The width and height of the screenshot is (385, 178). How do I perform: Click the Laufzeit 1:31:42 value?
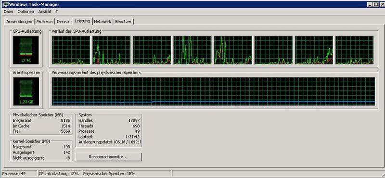[x=133, y=137]
